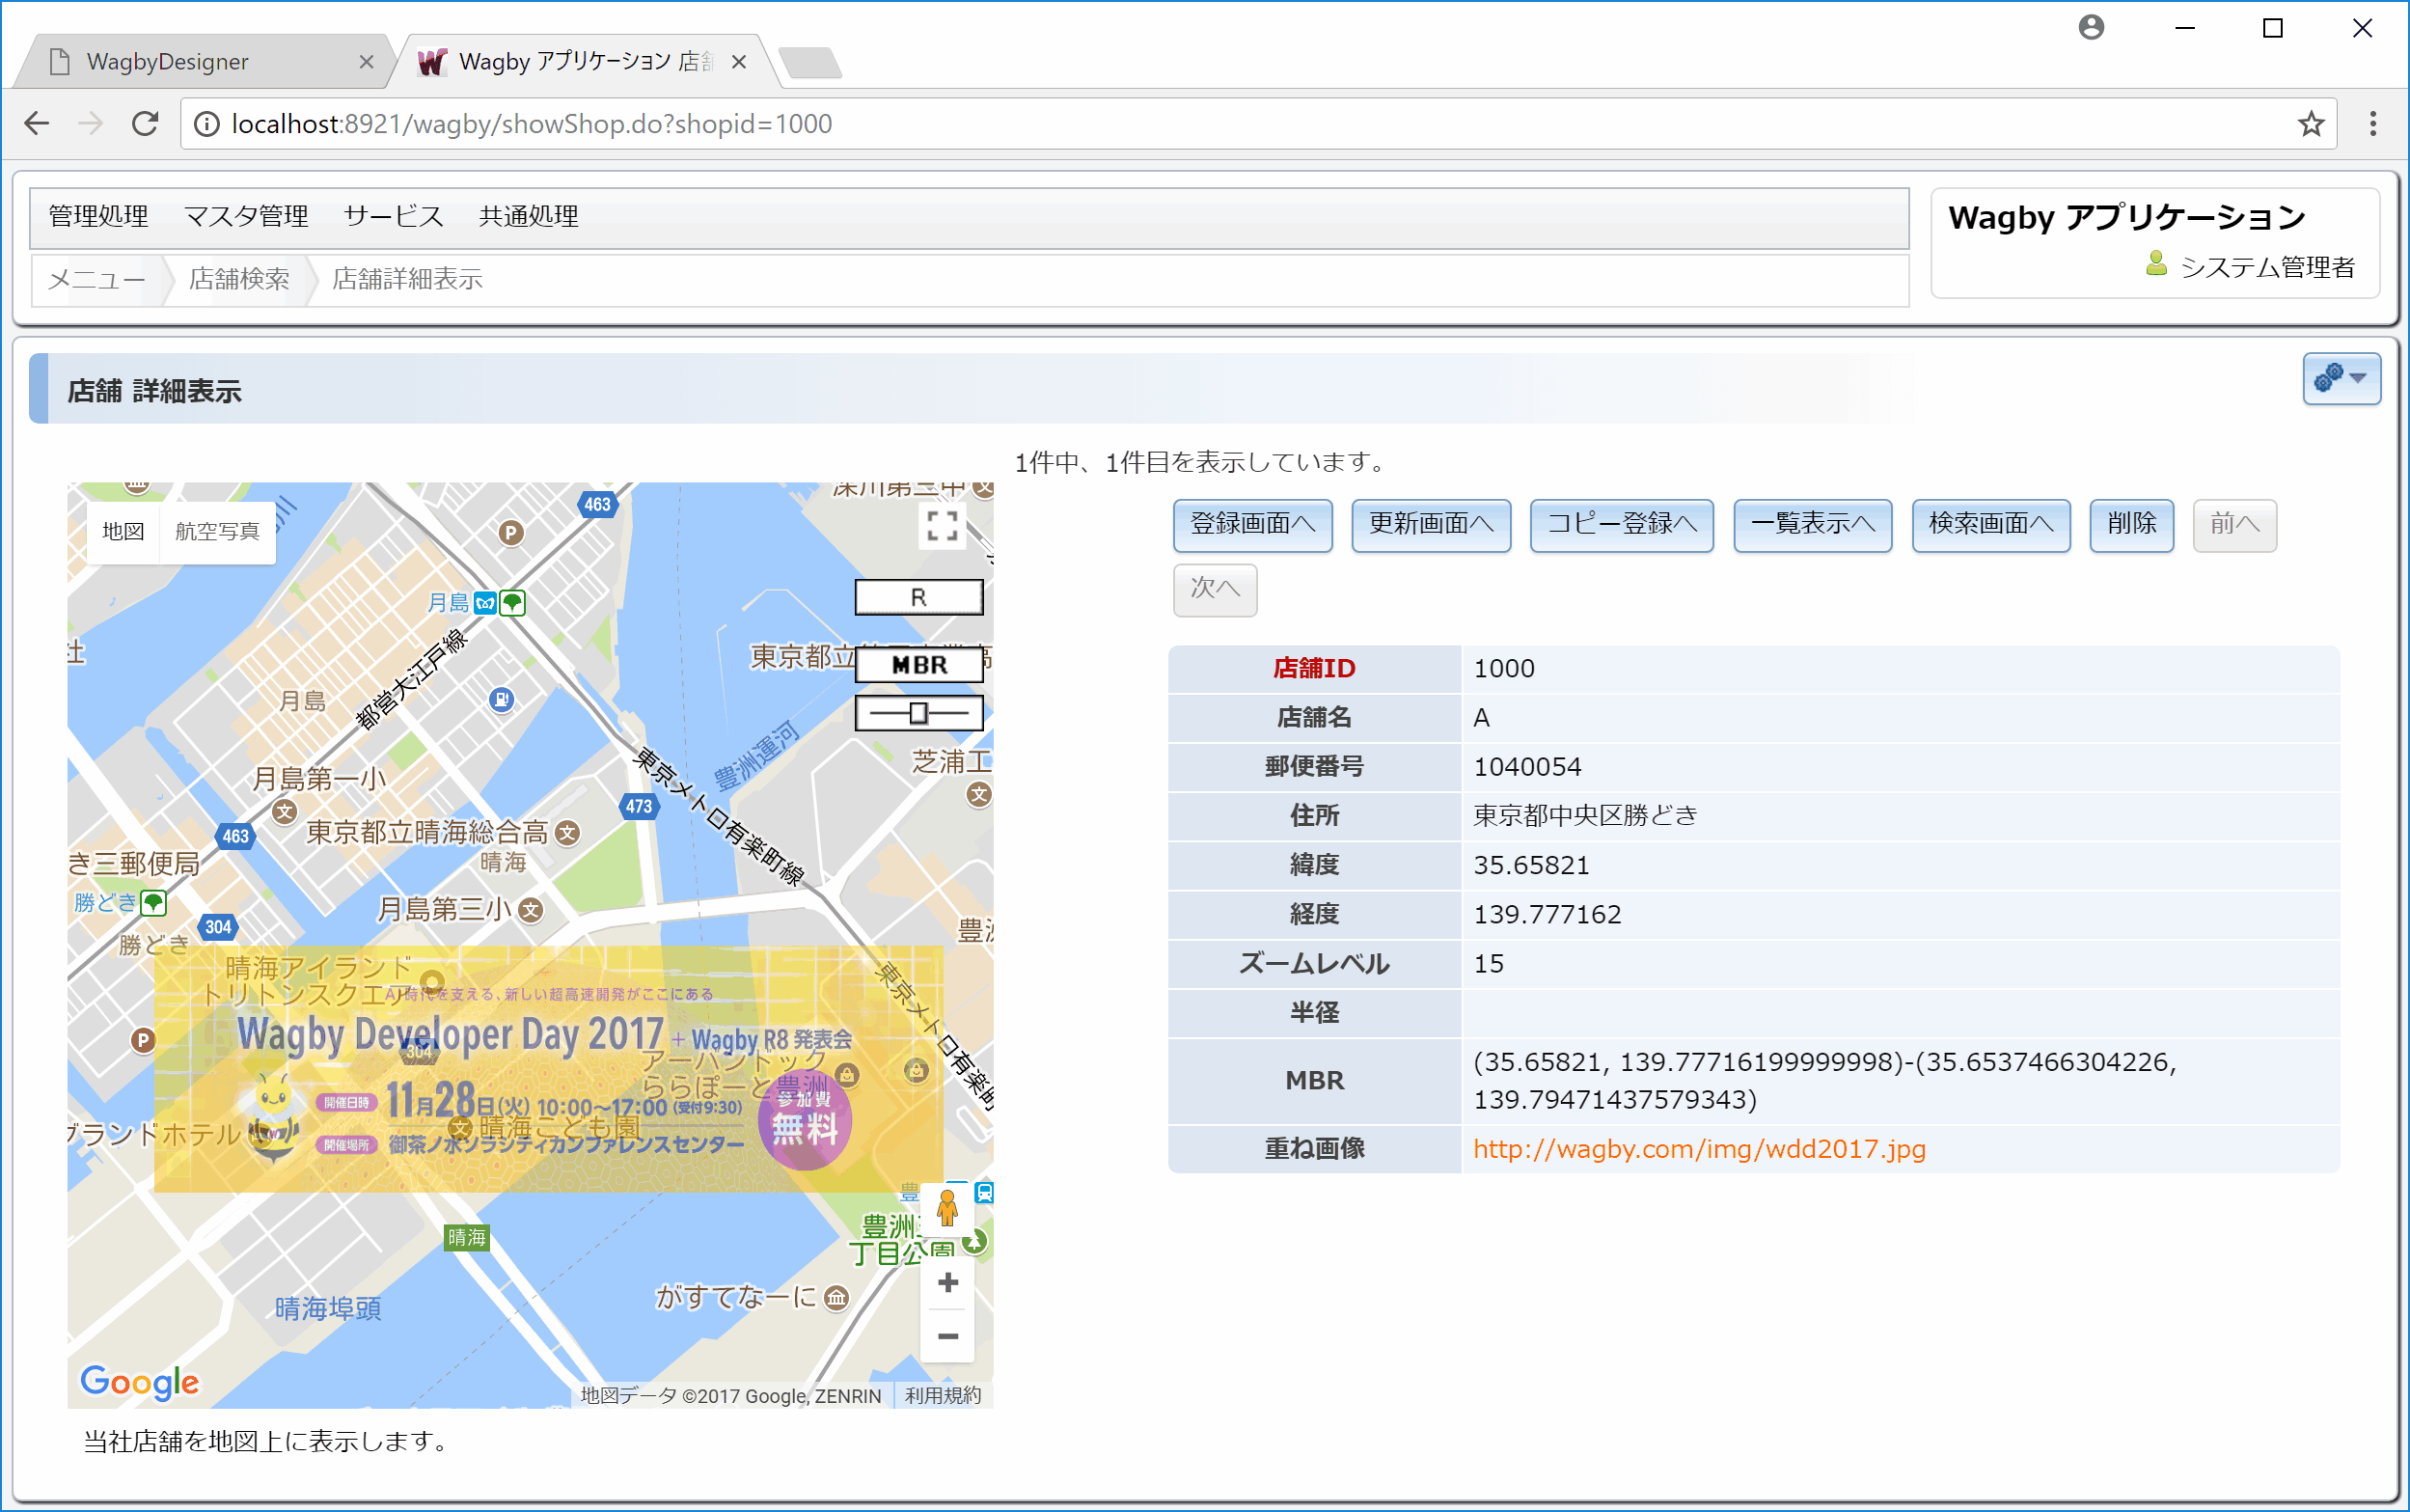Click the 前へ button
Viewport: 2410px width, 1512px height.
click(2234, 524)
